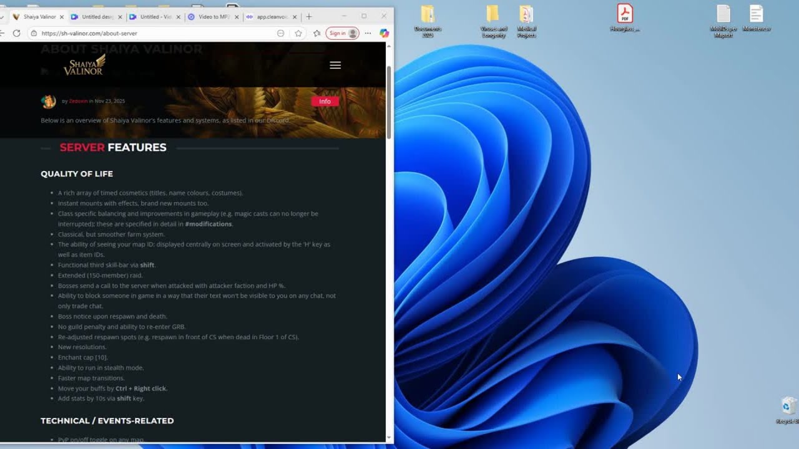
Task: Close the app.cleanvoice tab
Action: click(295, 17)
